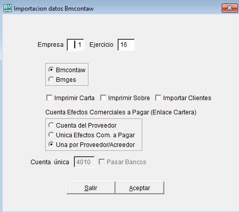Screen dimensions: 239x212
Task: Click the BM application icon in title bar
Action: (x=8, y=8)
